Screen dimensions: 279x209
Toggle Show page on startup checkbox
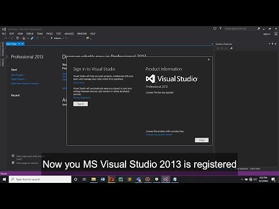point(13,163)
